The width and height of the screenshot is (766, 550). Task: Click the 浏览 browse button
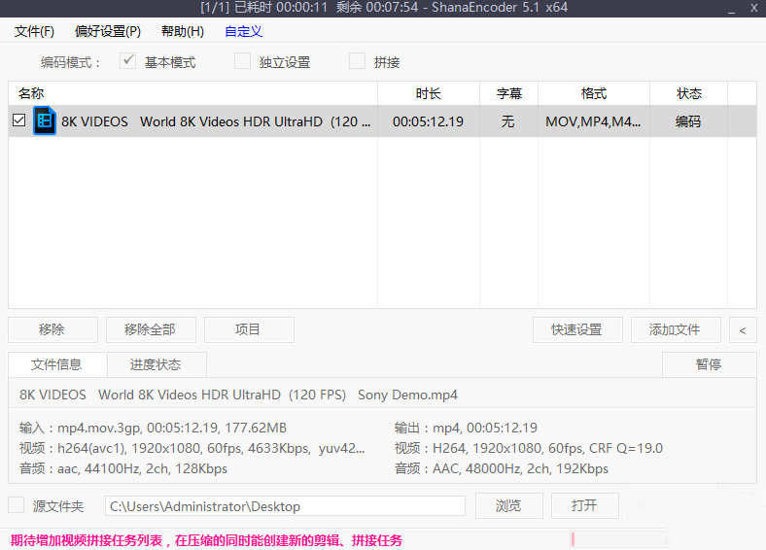coord(508,505)
